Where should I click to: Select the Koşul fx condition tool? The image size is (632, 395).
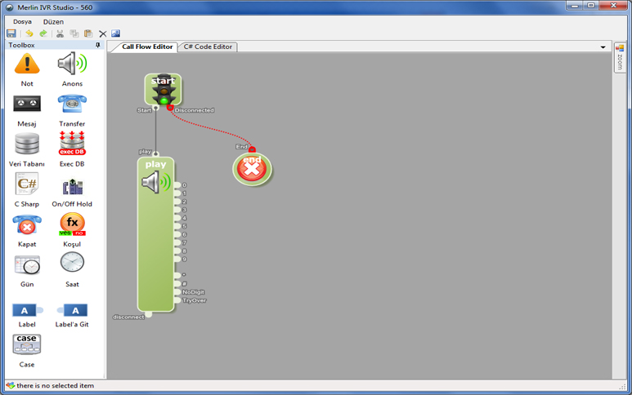click(72, 230)
